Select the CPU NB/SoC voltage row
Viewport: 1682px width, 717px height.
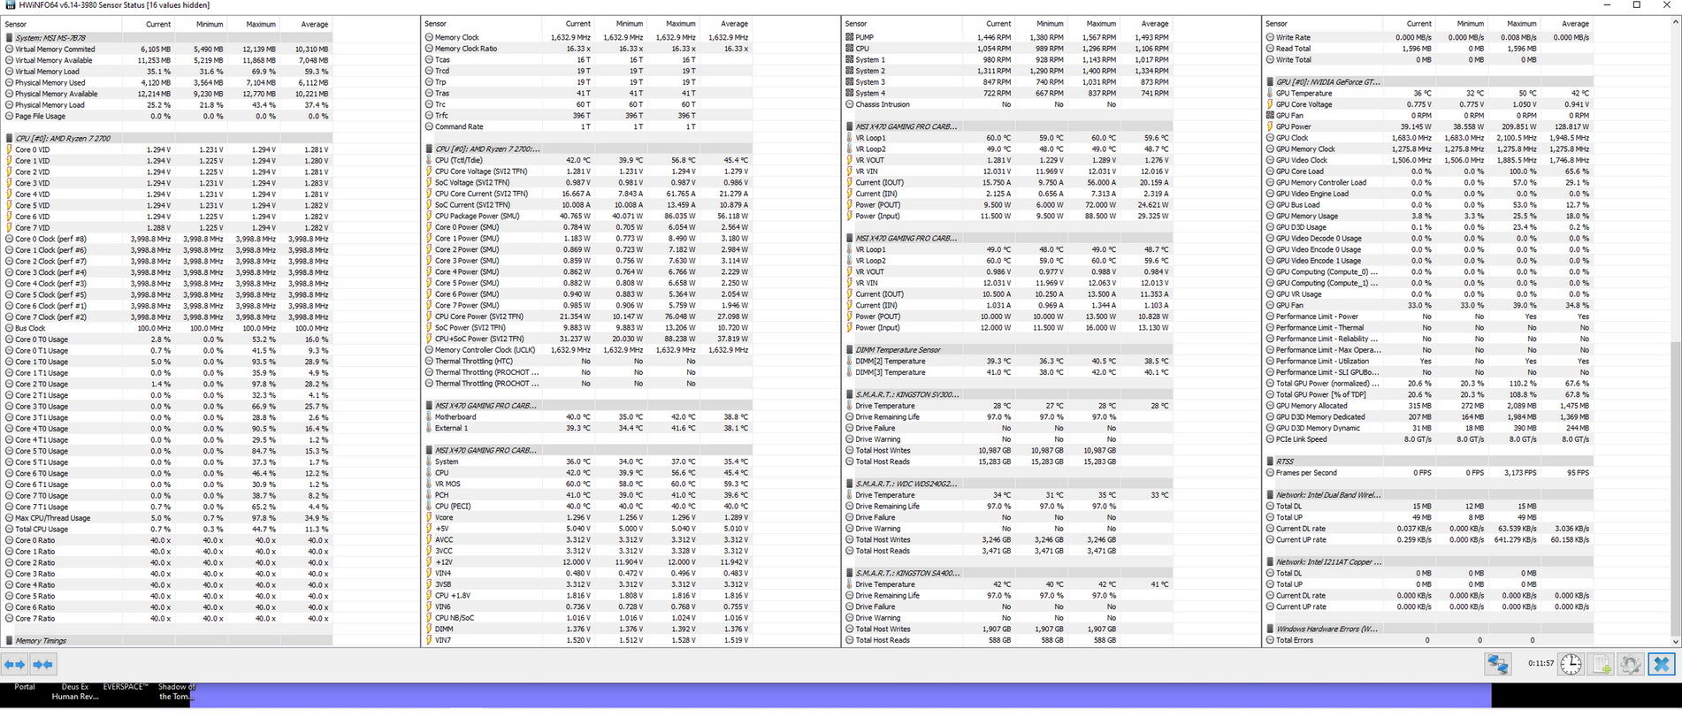coord(587,618)
